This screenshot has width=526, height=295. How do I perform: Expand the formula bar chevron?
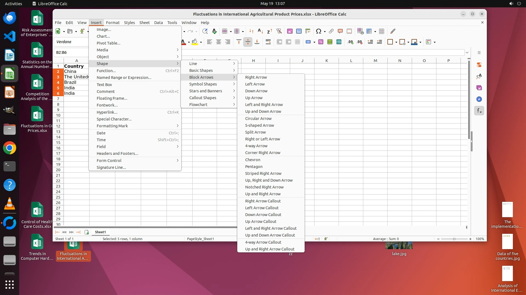467,52
